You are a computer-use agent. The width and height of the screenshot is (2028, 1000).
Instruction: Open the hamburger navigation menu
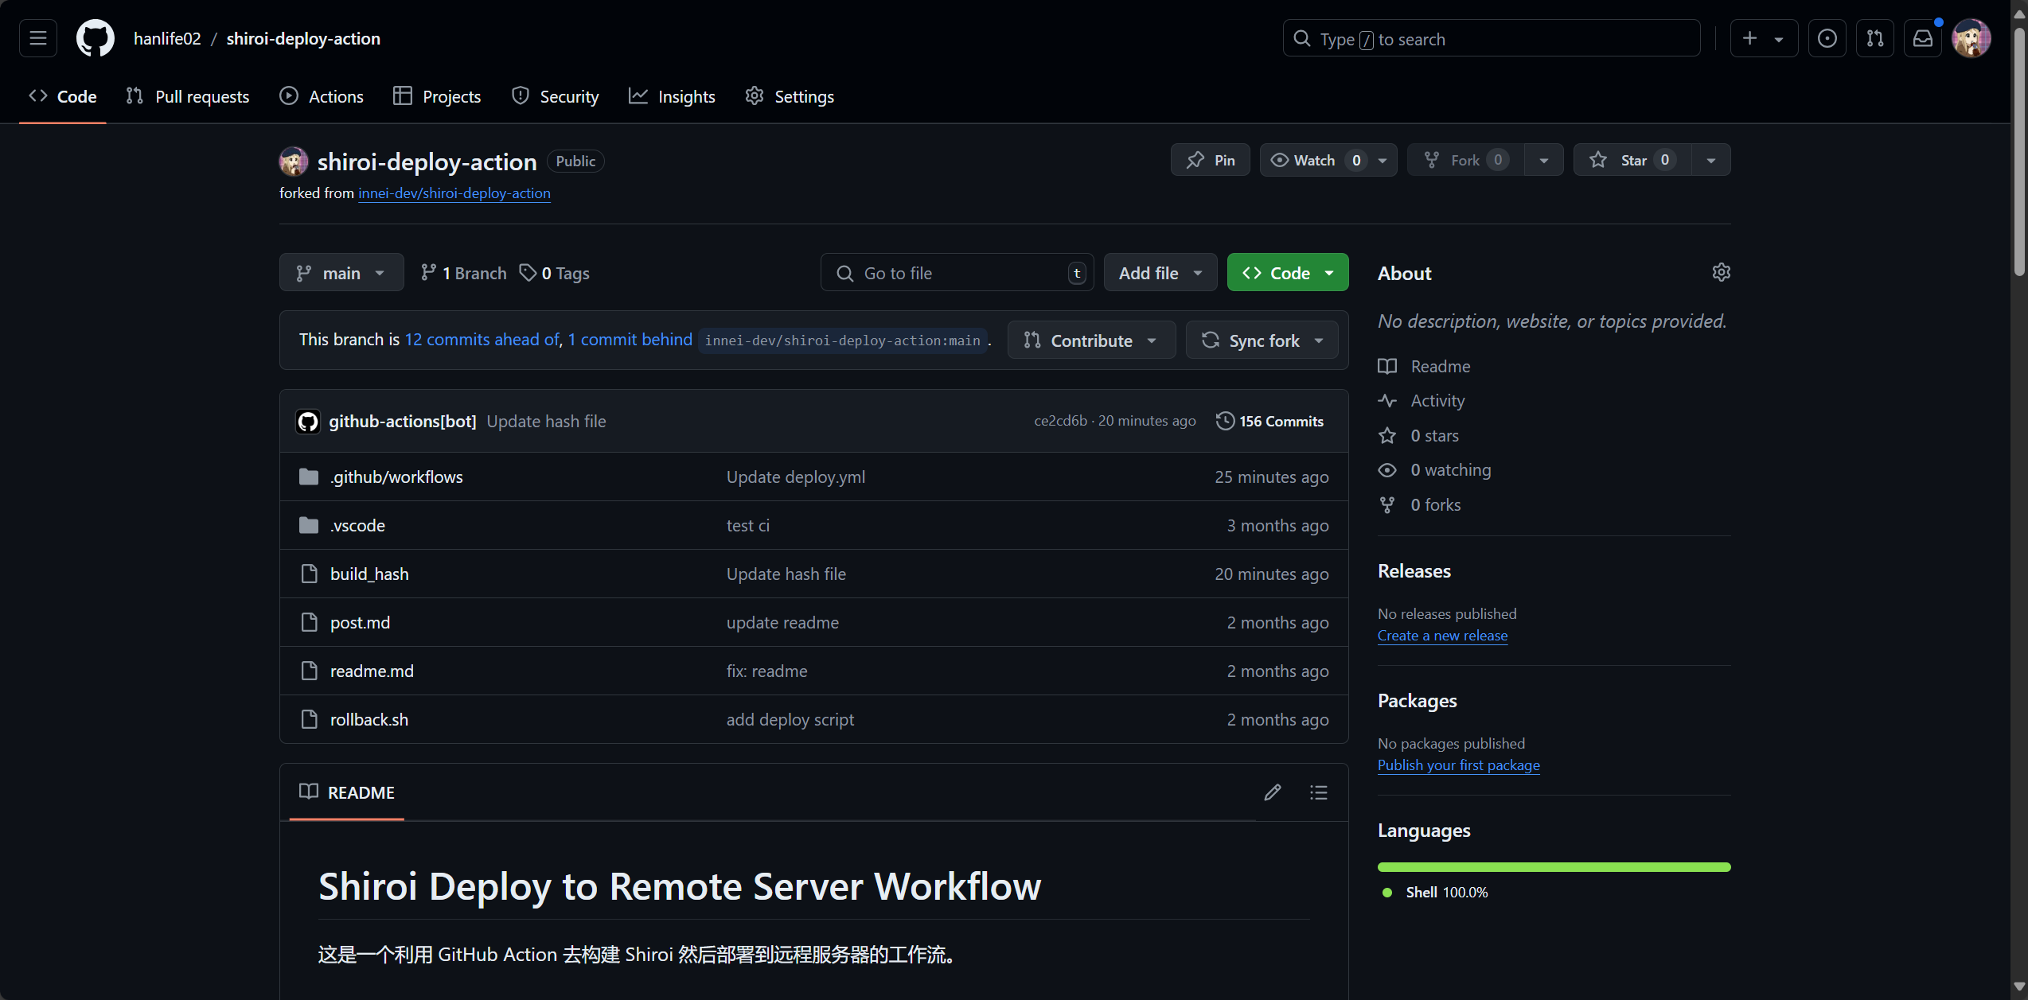pos(38,38)
